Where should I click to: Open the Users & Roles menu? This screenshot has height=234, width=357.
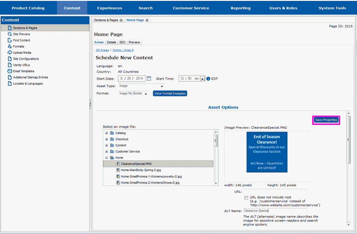283,8
